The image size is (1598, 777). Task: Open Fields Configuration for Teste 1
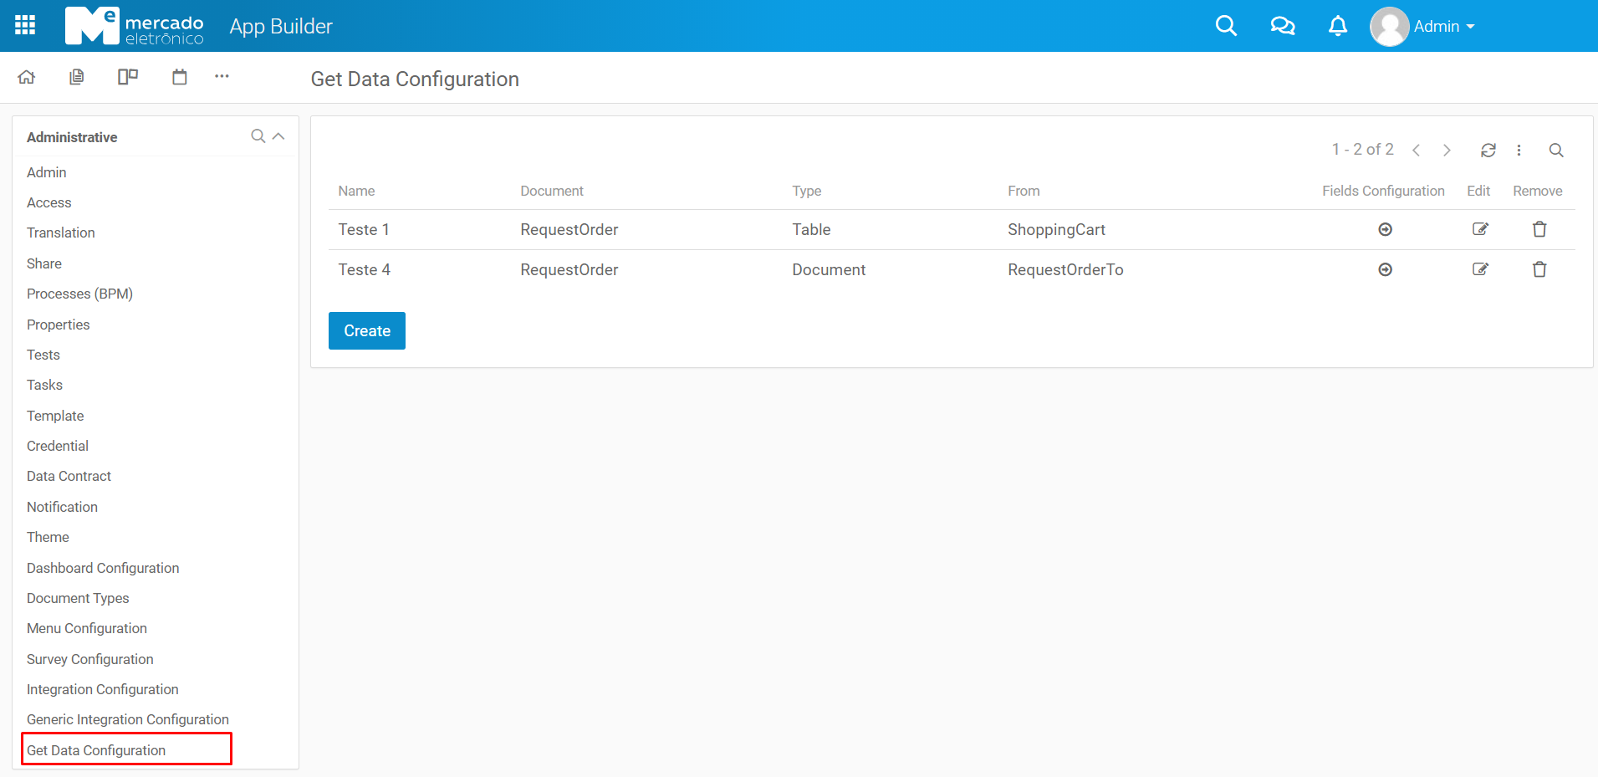pyautogui.click(x=1385, y=229)
